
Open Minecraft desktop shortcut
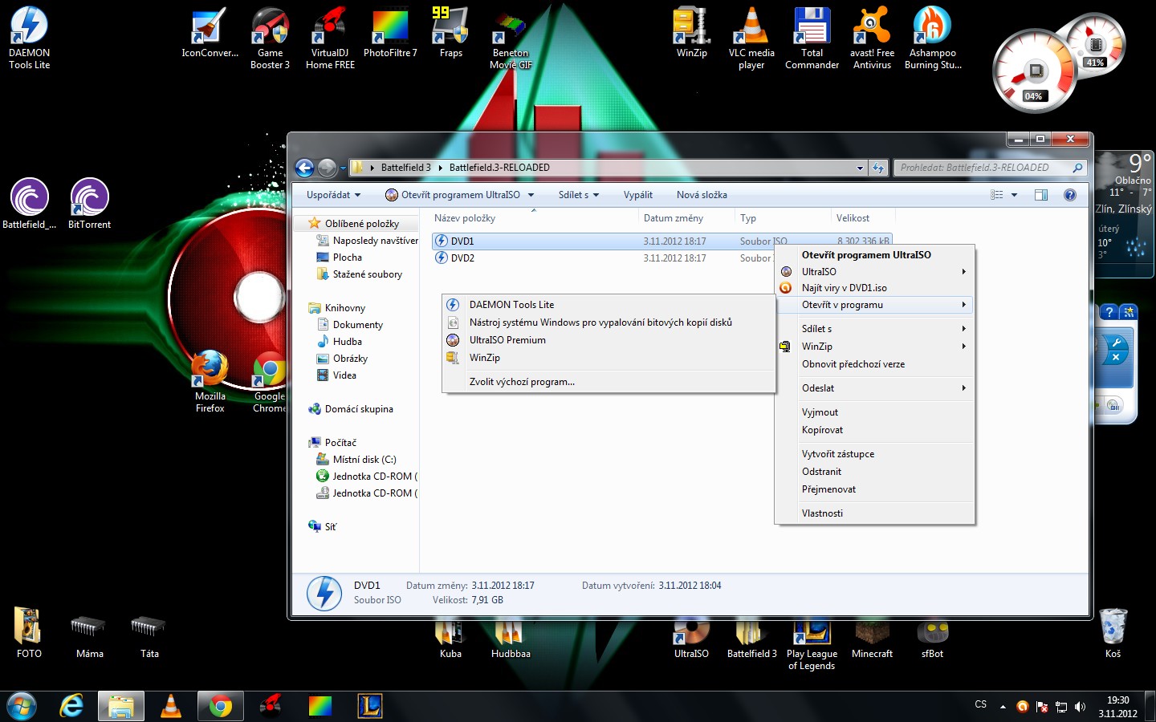[x=872, y=639]
